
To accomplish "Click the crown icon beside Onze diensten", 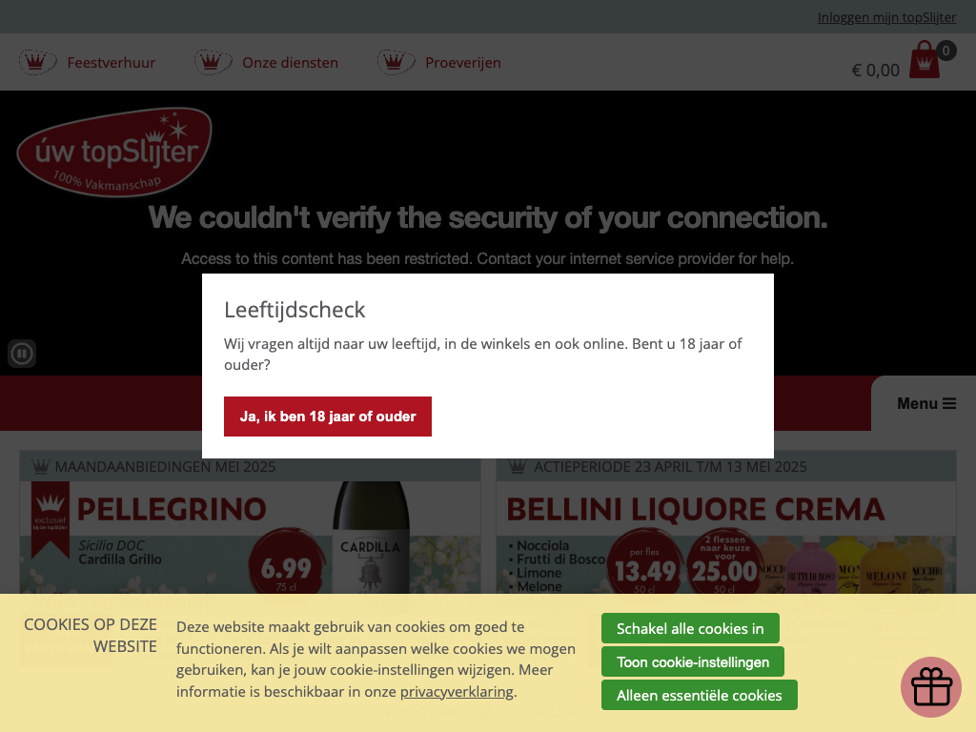I will coord(213,62).
